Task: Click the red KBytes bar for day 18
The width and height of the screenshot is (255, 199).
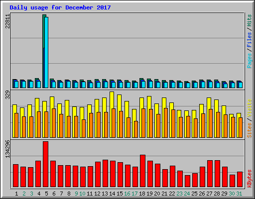Action: [143, 171]
